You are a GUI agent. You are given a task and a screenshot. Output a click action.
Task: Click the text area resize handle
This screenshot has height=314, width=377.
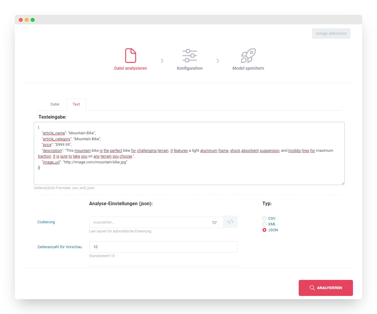[343, 183]
